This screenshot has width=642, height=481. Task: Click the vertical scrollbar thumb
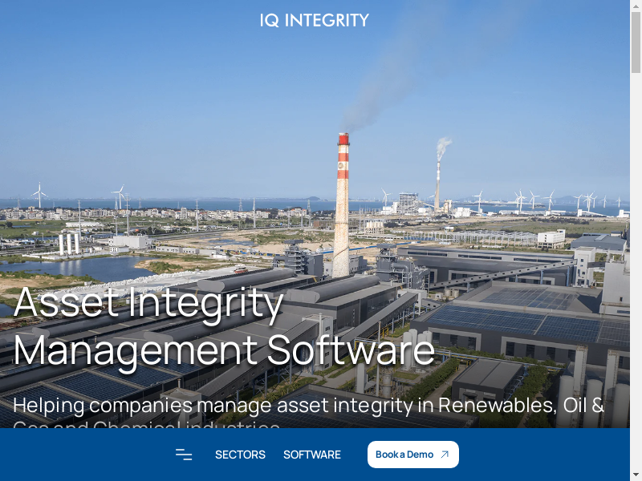(x=636, y=42)
